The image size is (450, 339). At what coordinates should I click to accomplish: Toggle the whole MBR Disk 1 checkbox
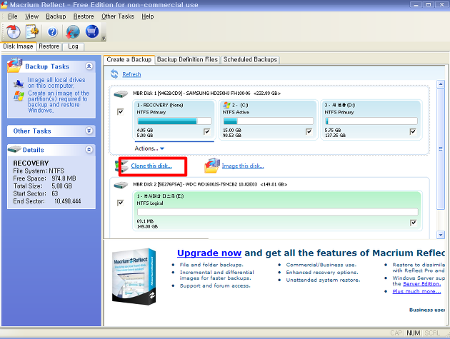coord(121,111)
